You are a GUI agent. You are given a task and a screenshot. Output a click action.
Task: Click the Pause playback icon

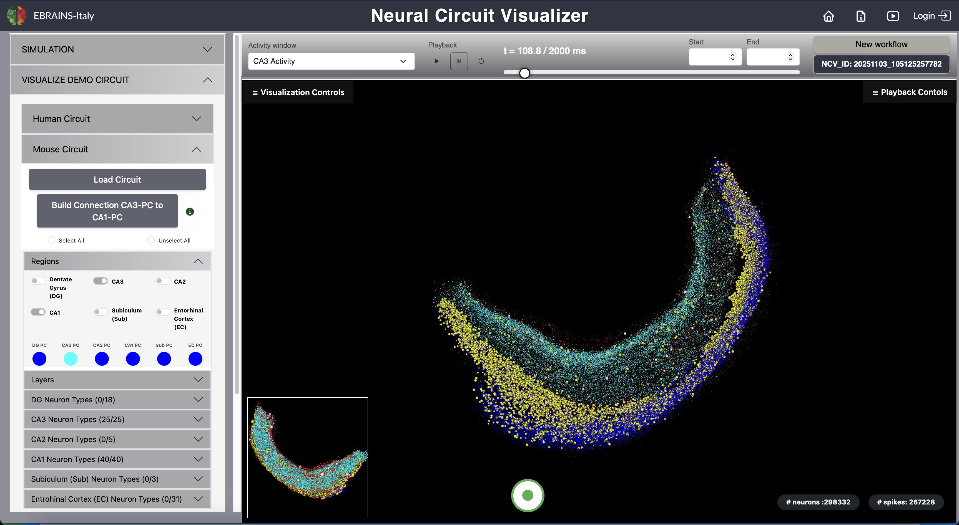point(459,61)
